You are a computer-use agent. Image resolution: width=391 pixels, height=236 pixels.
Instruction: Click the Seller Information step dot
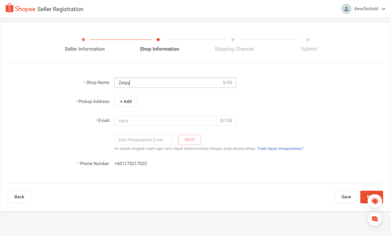(83, 39)
